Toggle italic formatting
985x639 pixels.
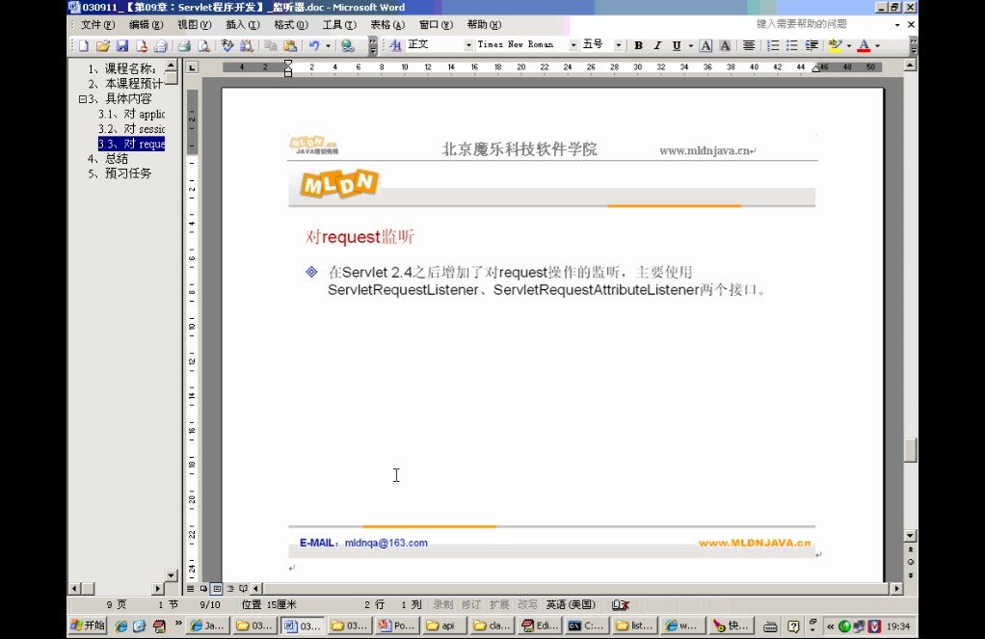coord(657,45)
